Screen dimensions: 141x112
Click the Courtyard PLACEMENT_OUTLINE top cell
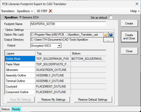point(53,87)
